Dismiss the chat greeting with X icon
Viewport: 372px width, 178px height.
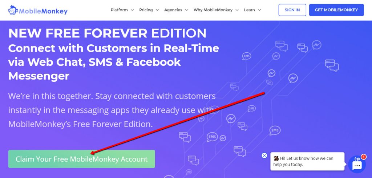pos(264,155)
